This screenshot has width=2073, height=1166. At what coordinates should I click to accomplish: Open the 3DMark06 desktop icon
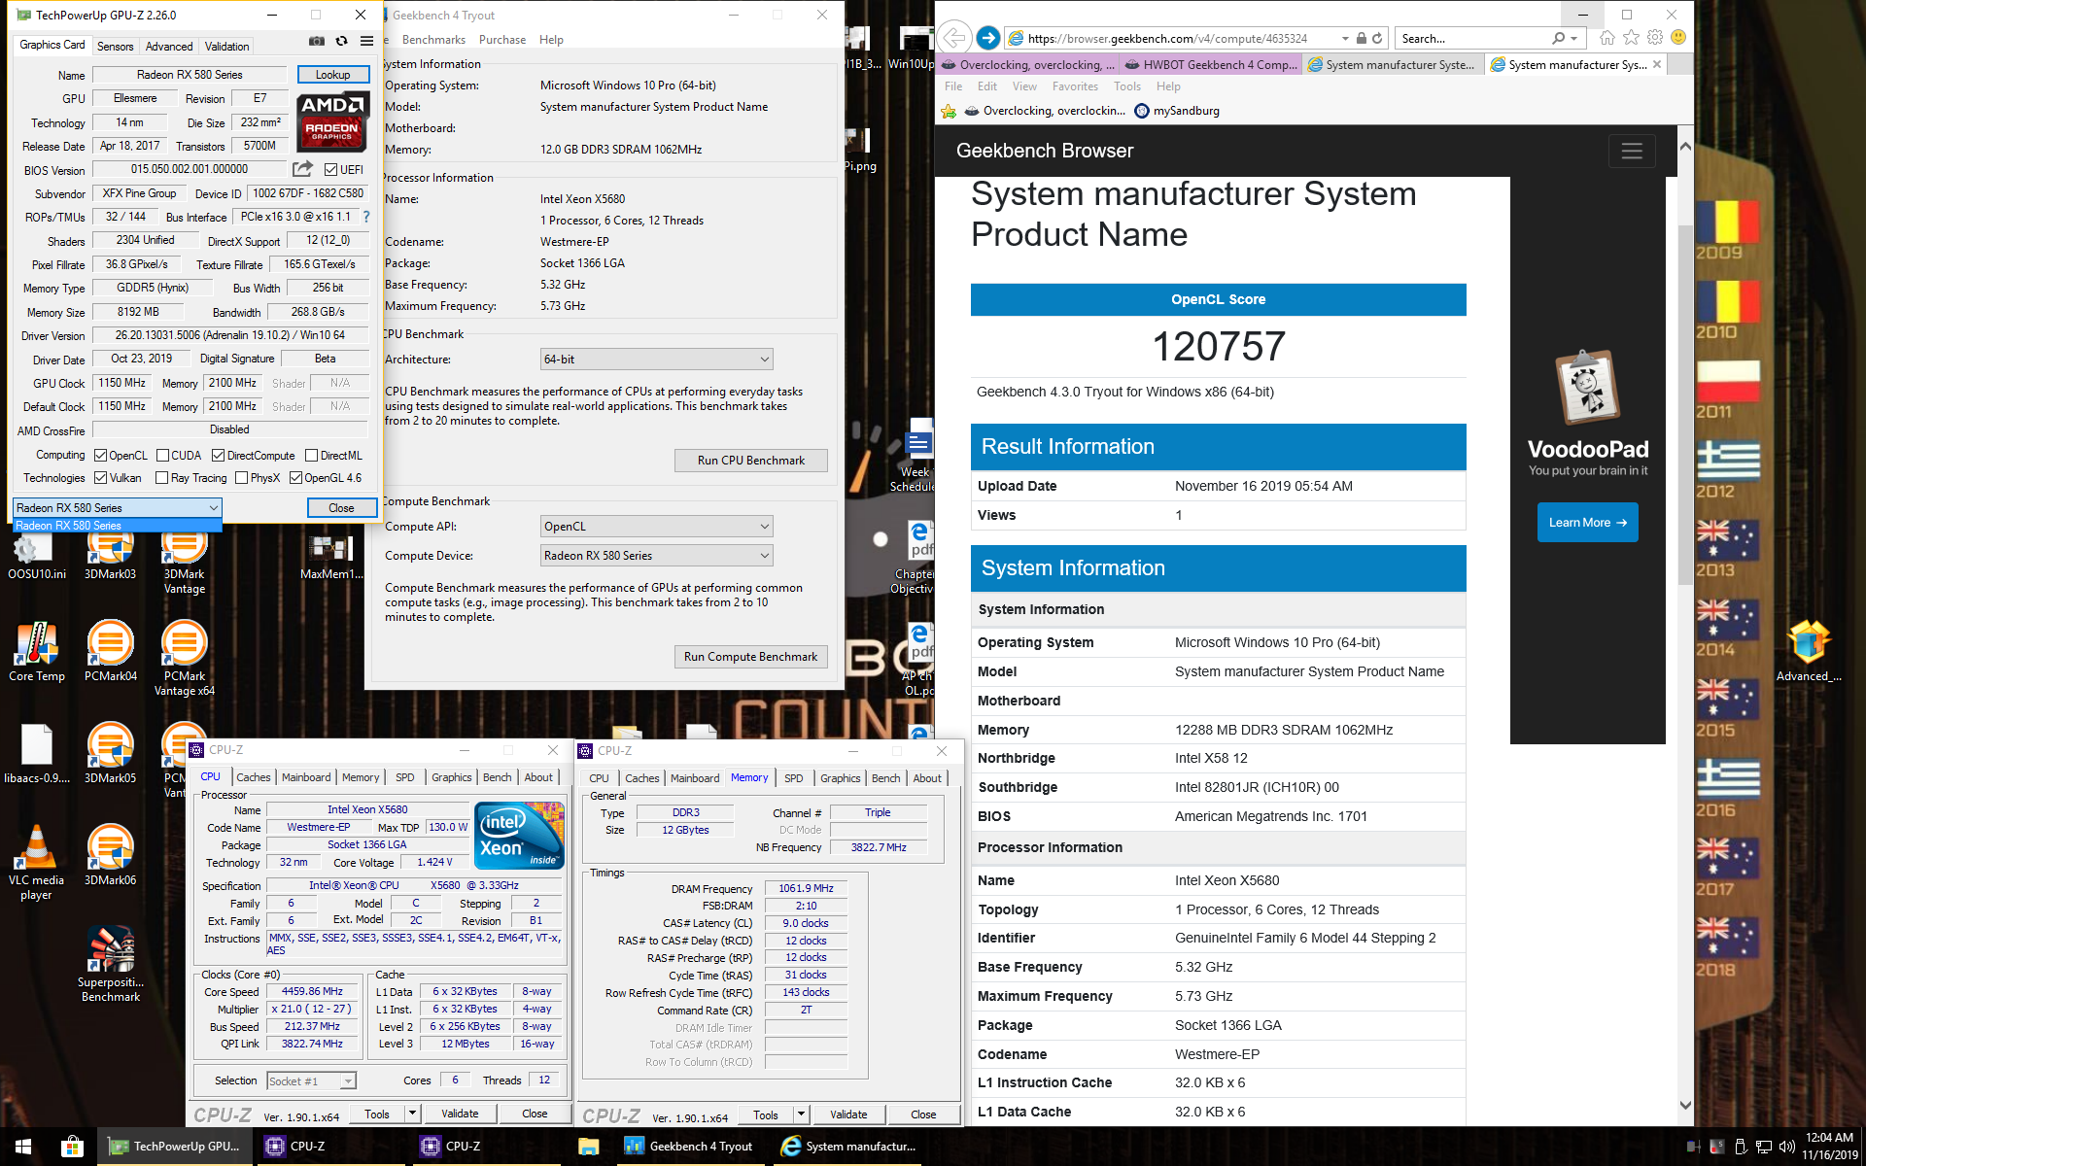111,856
